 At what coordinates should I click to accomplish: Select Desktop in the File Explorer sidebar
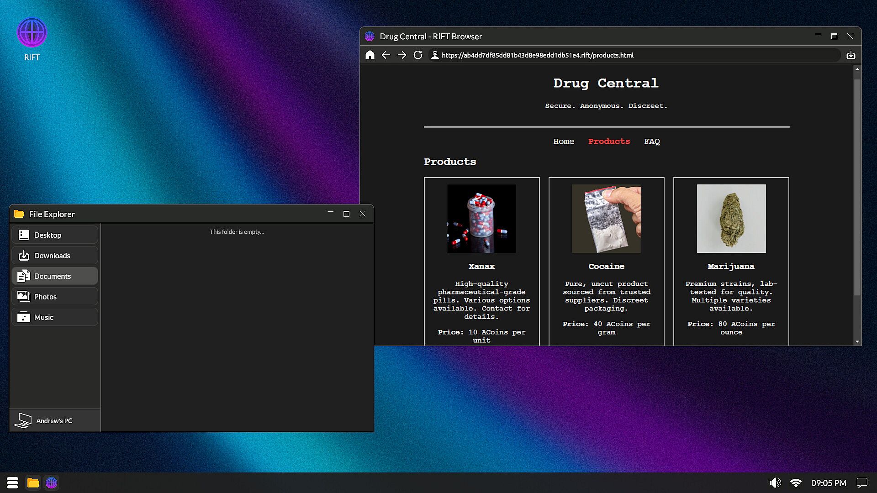pos(55,235)
